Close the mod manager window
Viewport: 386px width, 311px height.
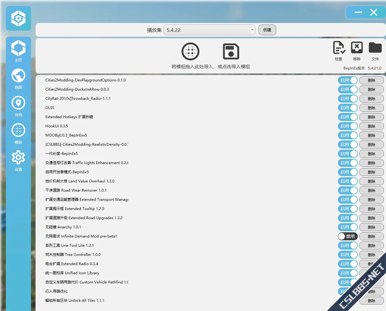point(373,12)
